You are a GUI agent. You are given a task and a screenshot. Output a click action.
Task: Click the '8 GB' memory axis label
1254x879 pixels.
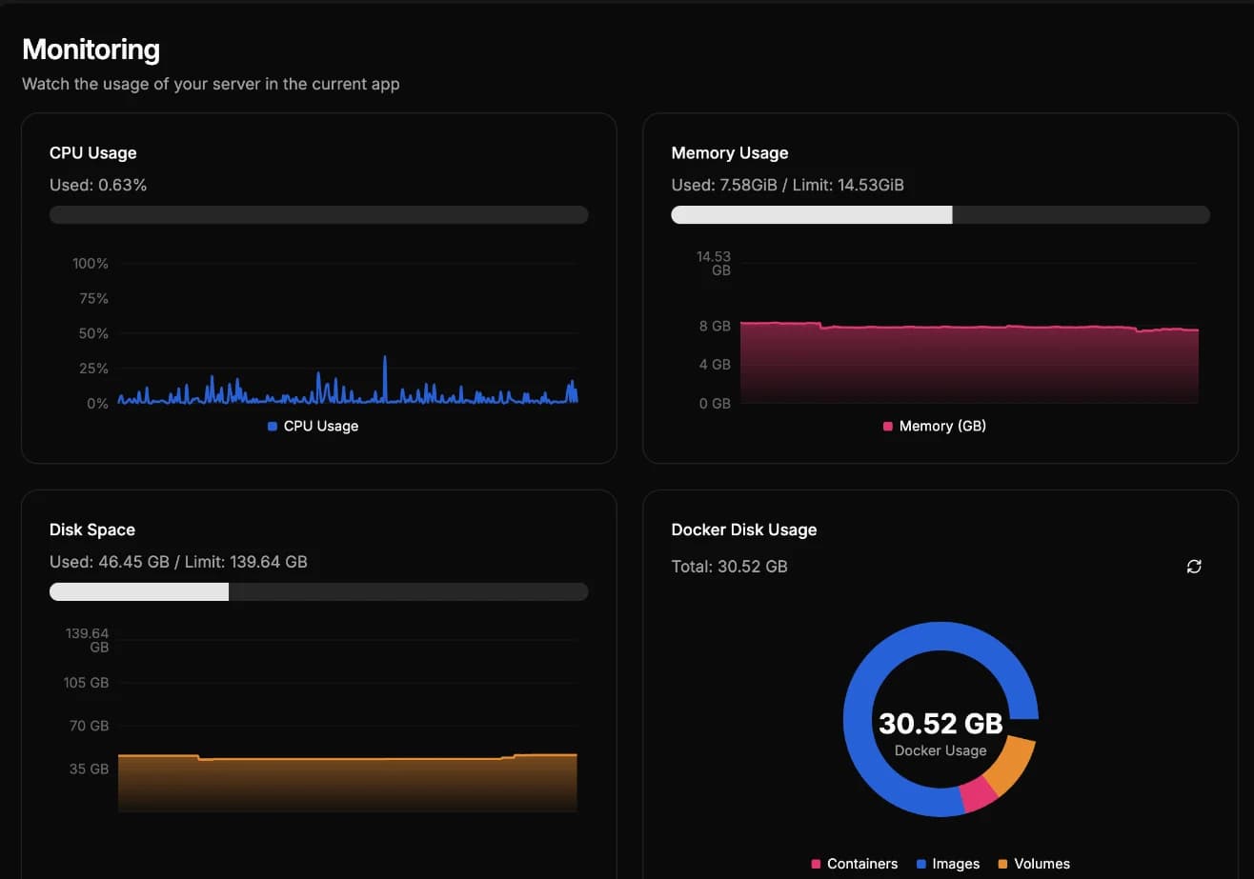click(x=715, y=326)
